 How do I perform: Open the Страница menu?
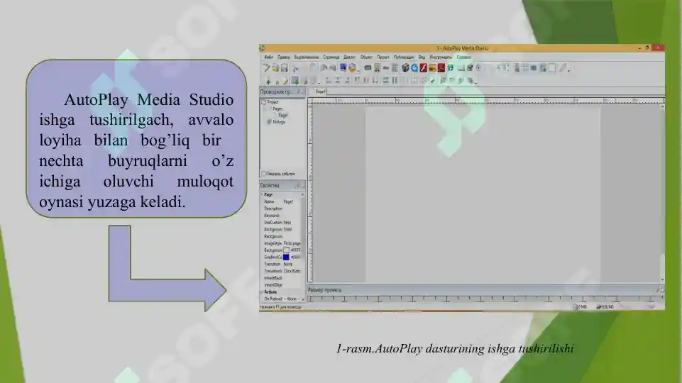click(x=331, y=57)
